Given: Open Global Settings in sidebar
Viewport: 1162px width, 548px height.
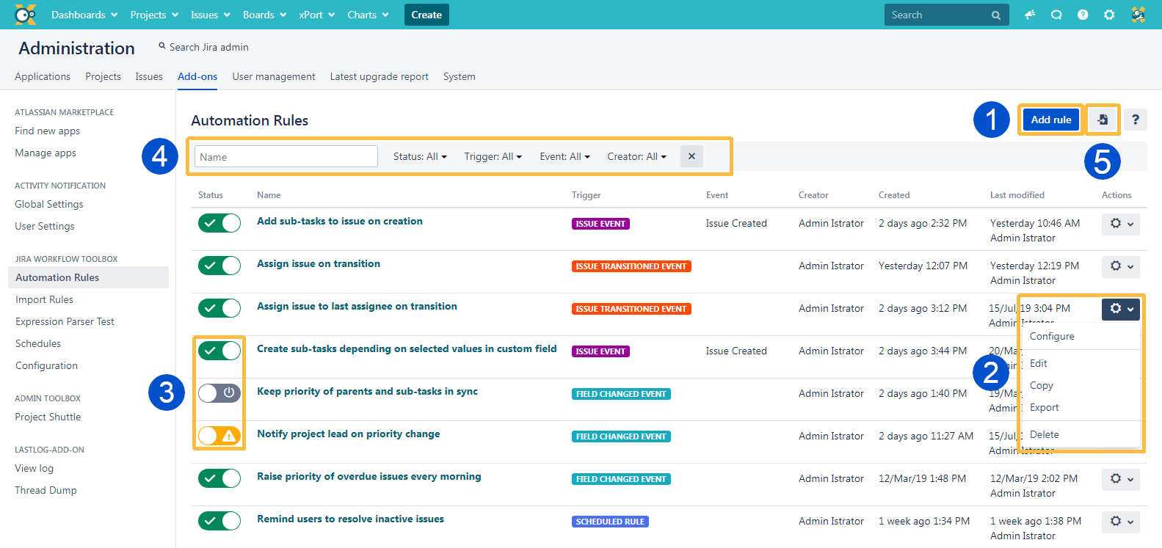Looking at the screenshot, I should (x=49, y=204).
